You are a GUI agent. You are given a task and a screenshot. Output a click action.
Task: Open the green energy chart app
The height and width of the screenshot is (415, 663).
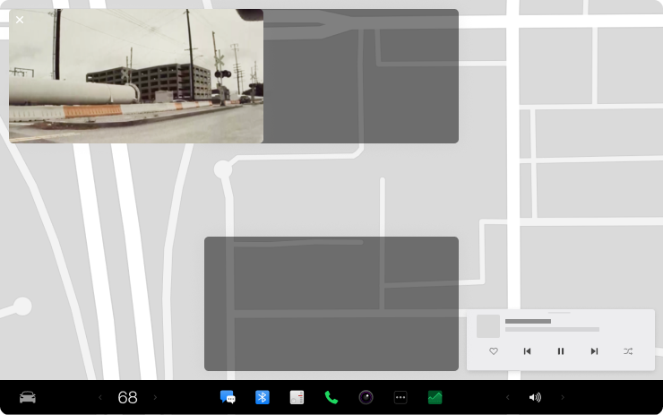click(x=435, y=397)
